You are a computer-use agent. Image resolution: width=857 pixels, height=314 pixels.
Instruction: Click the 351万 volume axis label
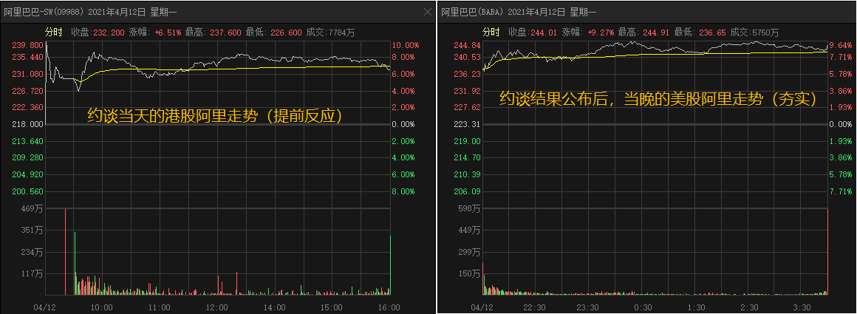point(33,231)
